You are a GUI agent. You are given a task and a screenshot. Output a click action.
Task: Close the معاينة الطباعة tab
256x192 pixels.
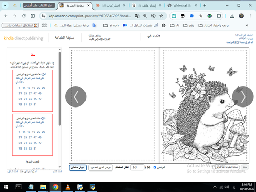(x=88, y=6)
